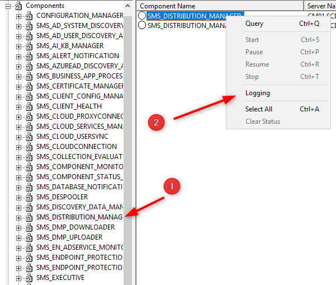Sort by the Component Name column header
336x285 pixels.
click(220, 6)
